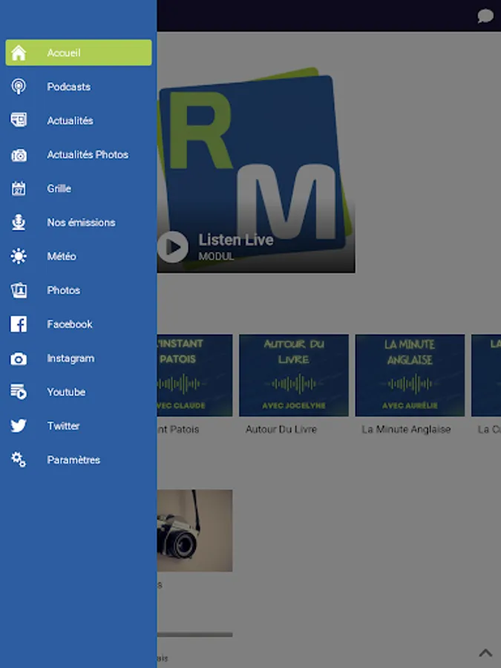Click the 'Autour Du Livre' caption text
This screenshot has width=501, height=668.
281,430
